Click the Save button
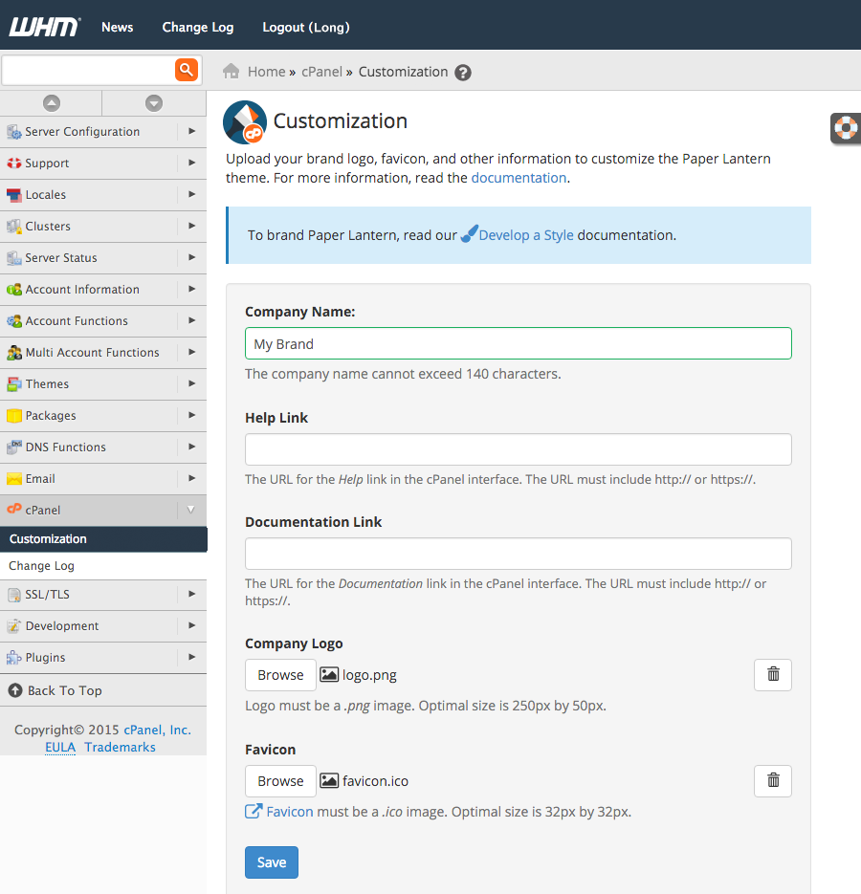The width and height of the screenshot is (861, 894). 272,862
